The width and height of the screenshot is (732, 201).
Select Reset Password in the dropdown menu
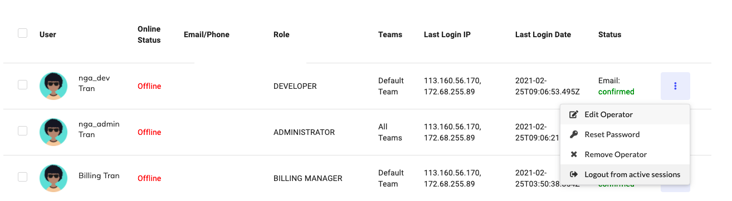point(625,134)
